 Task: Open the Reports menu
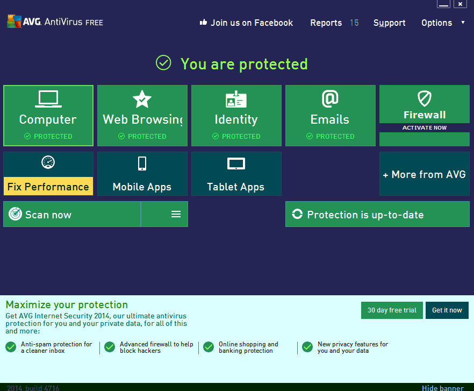click(326, 23)
